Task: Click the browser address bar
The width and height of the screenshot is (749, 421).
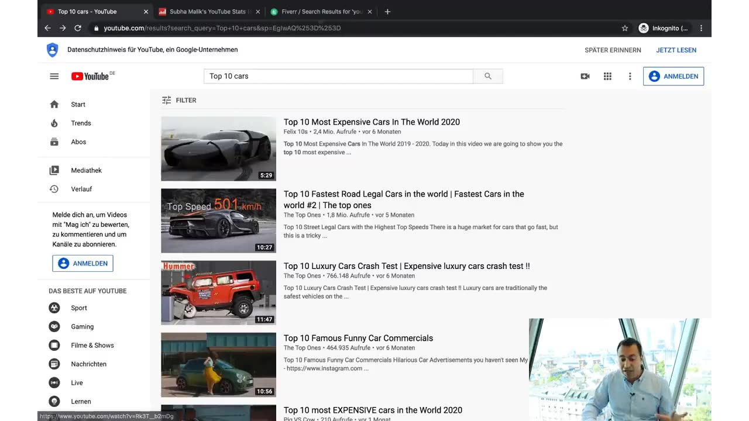Action: click(x=354, y=28)
